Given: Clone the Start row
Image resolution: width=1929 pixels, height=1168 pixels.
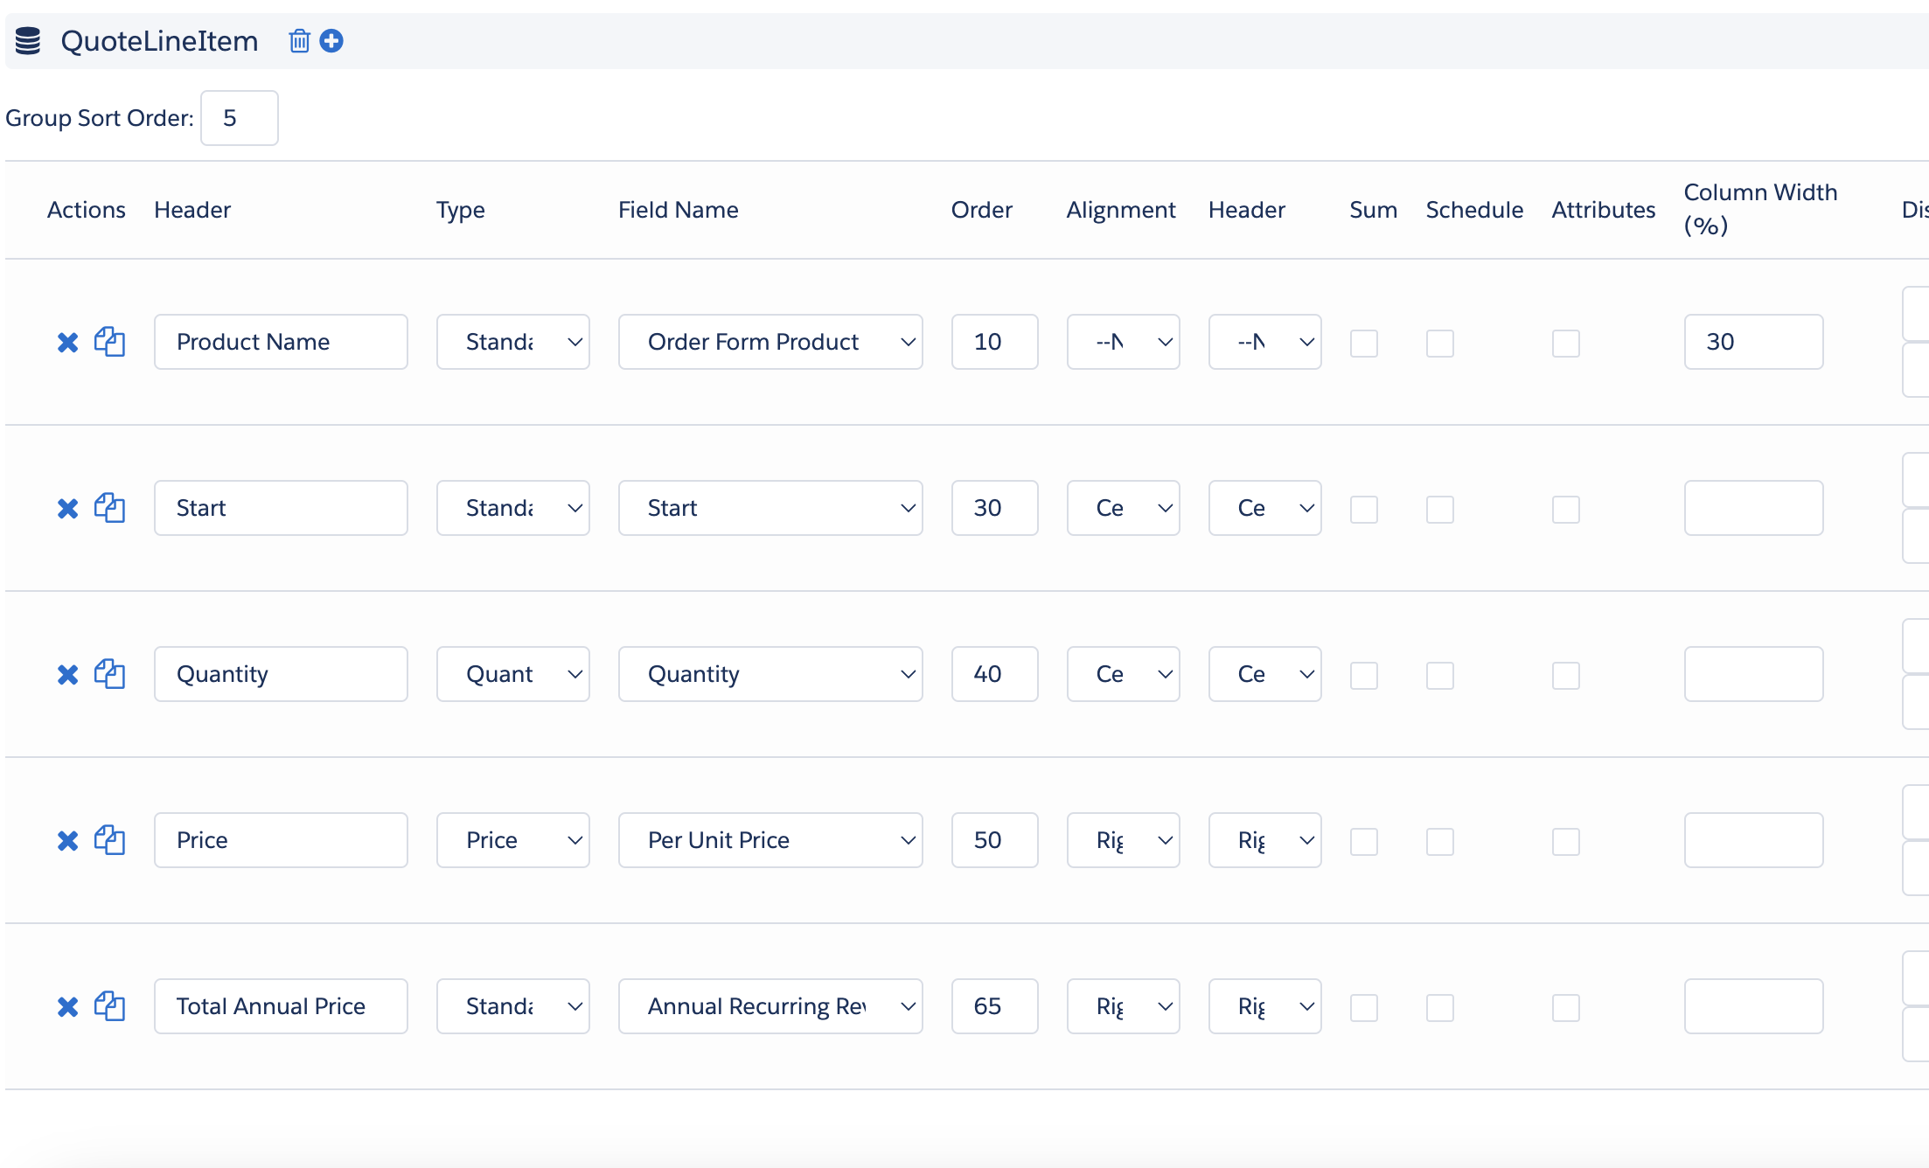Looking at the screenshot, I should coord(109,508).
